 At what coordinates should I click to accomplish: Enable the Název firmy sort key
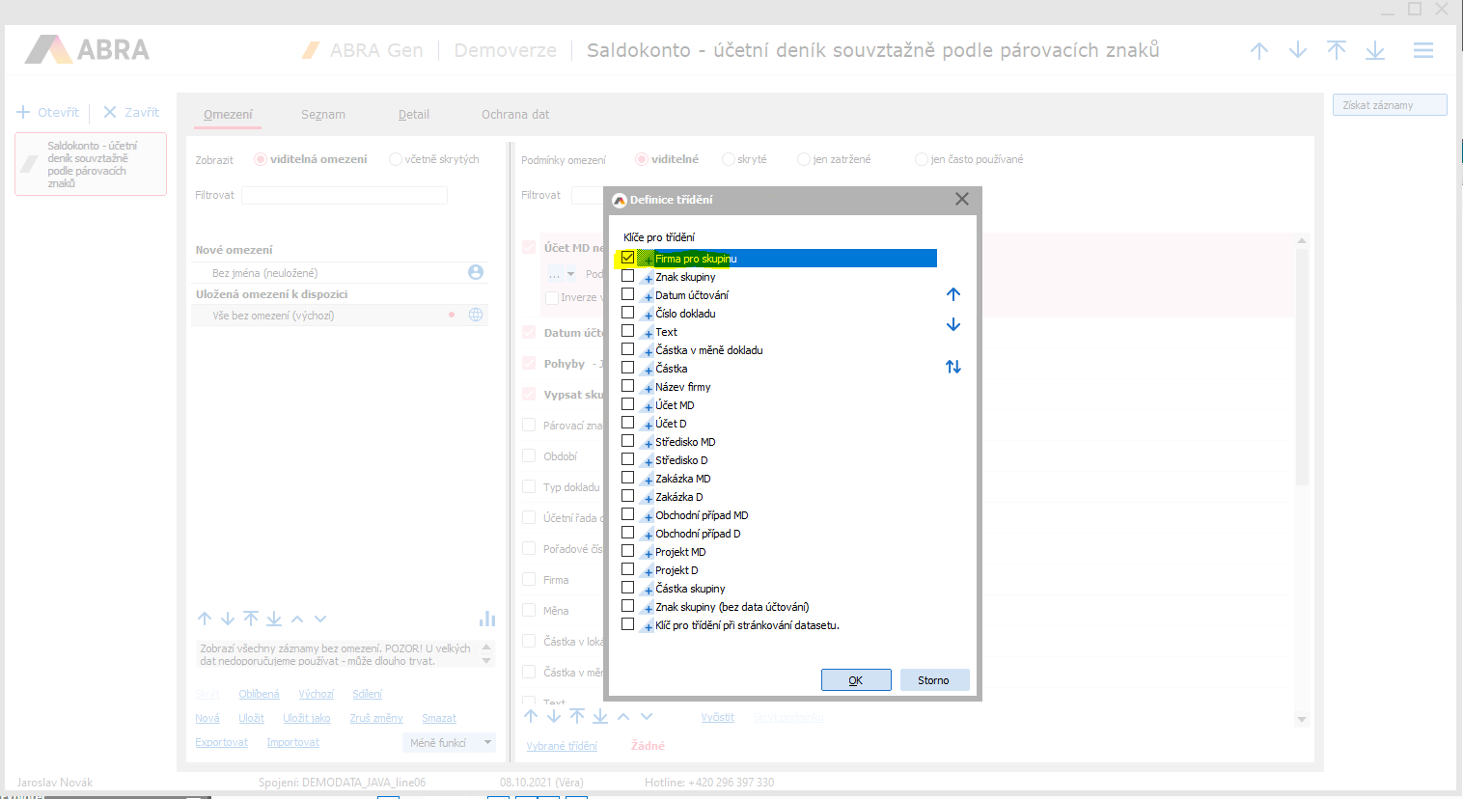[x=628, y=386]
